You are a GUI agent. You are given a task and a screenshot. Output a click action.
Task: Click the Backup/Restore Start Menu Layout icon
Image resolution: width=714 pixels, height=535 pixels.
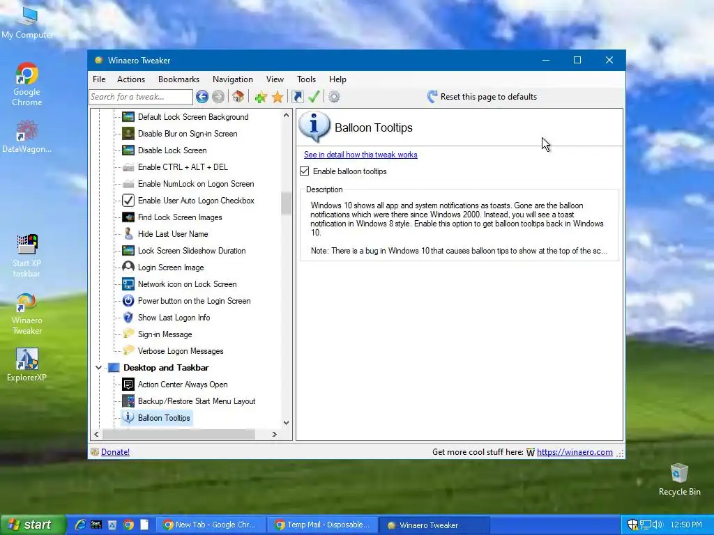(x=128, y=401)
